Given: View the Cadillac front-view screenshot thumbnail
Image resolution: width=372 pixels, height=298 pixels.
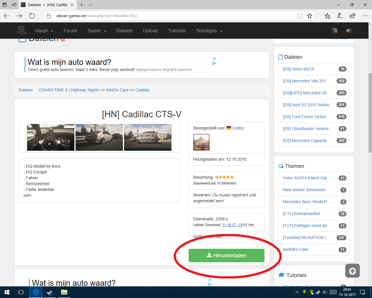Looking at the screenshot, I should click(x=148, y=137).
